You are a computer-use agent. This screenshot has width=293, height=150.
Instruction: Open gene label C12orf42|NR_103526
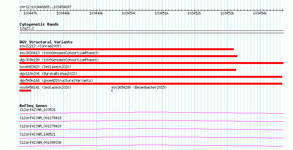click(x=38, y=110)
